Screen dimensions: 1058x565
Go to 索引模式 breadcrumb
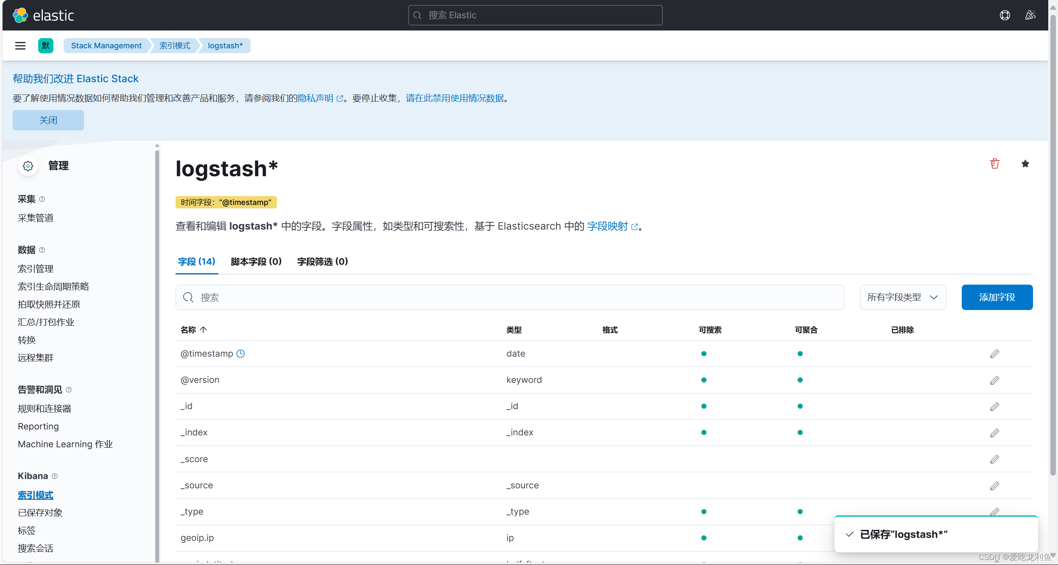click(x=175, y=46)
